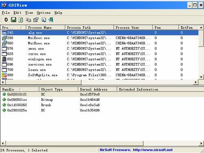Maximize the GDIView window
The image size is (204, 153).
195,5
